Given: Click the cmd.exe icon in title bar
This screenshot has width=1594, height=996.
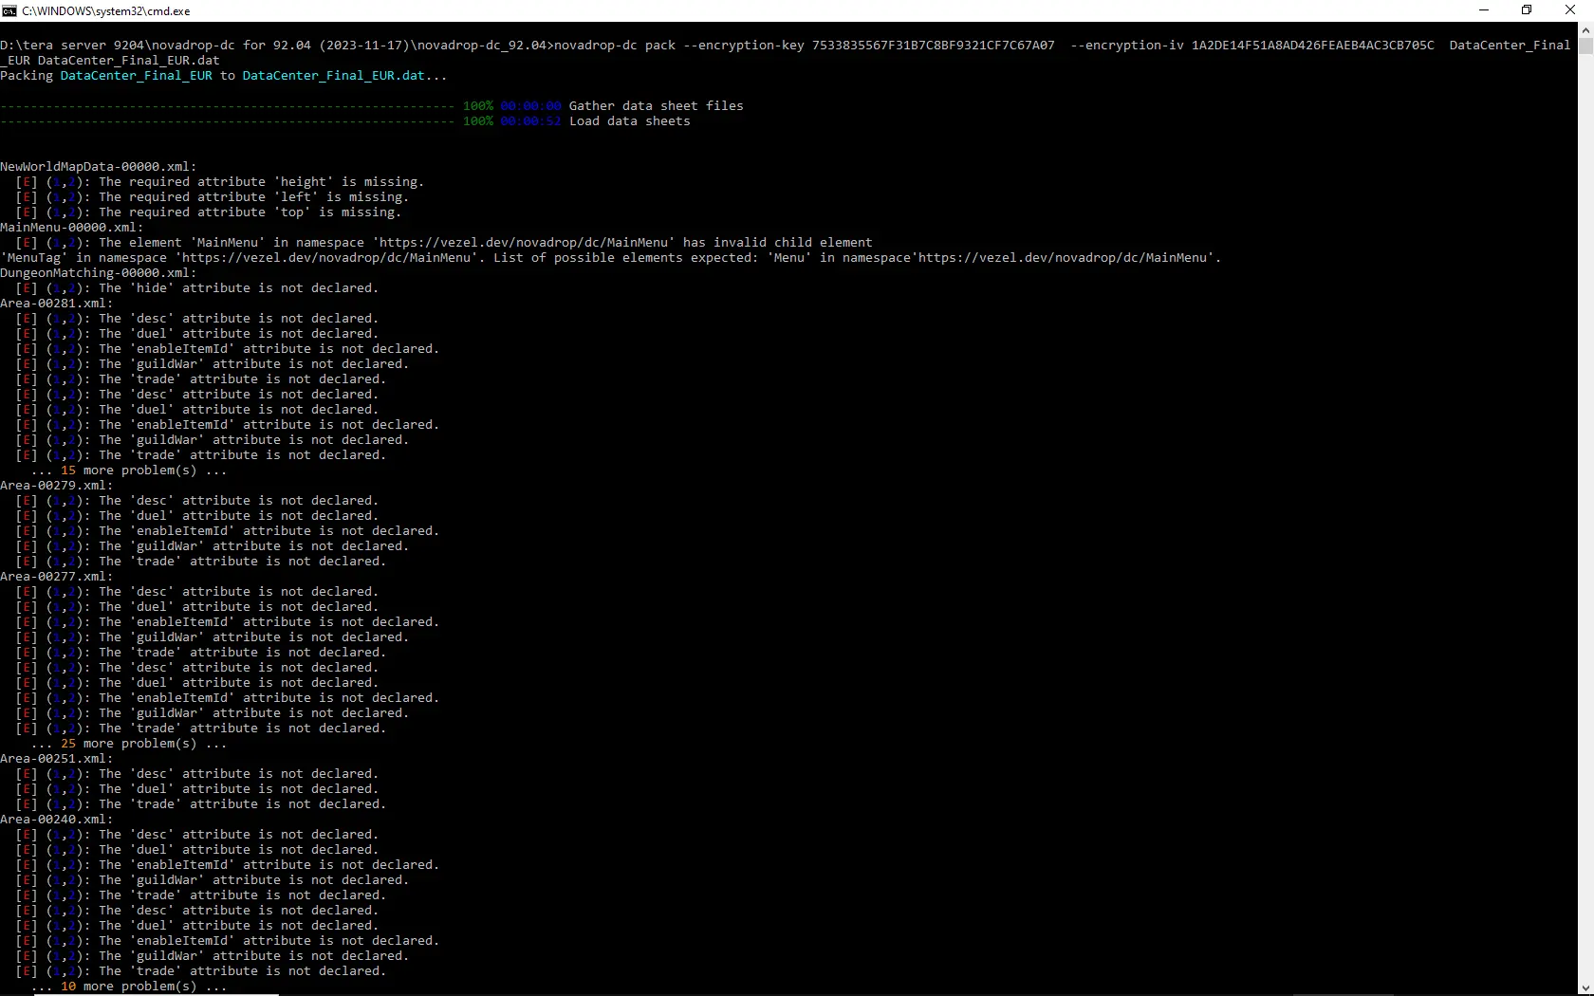Looking at the screenshot, I should (x=9, y=10).
